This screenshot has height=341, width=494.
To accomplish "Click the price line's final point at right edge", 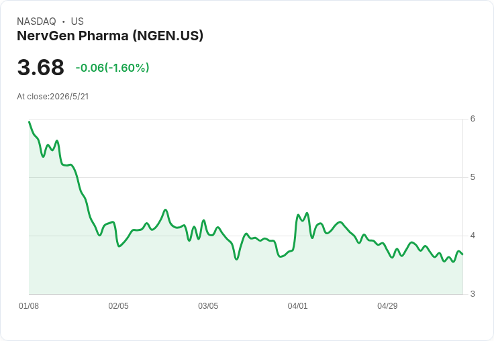I will [x=462, y=254].
